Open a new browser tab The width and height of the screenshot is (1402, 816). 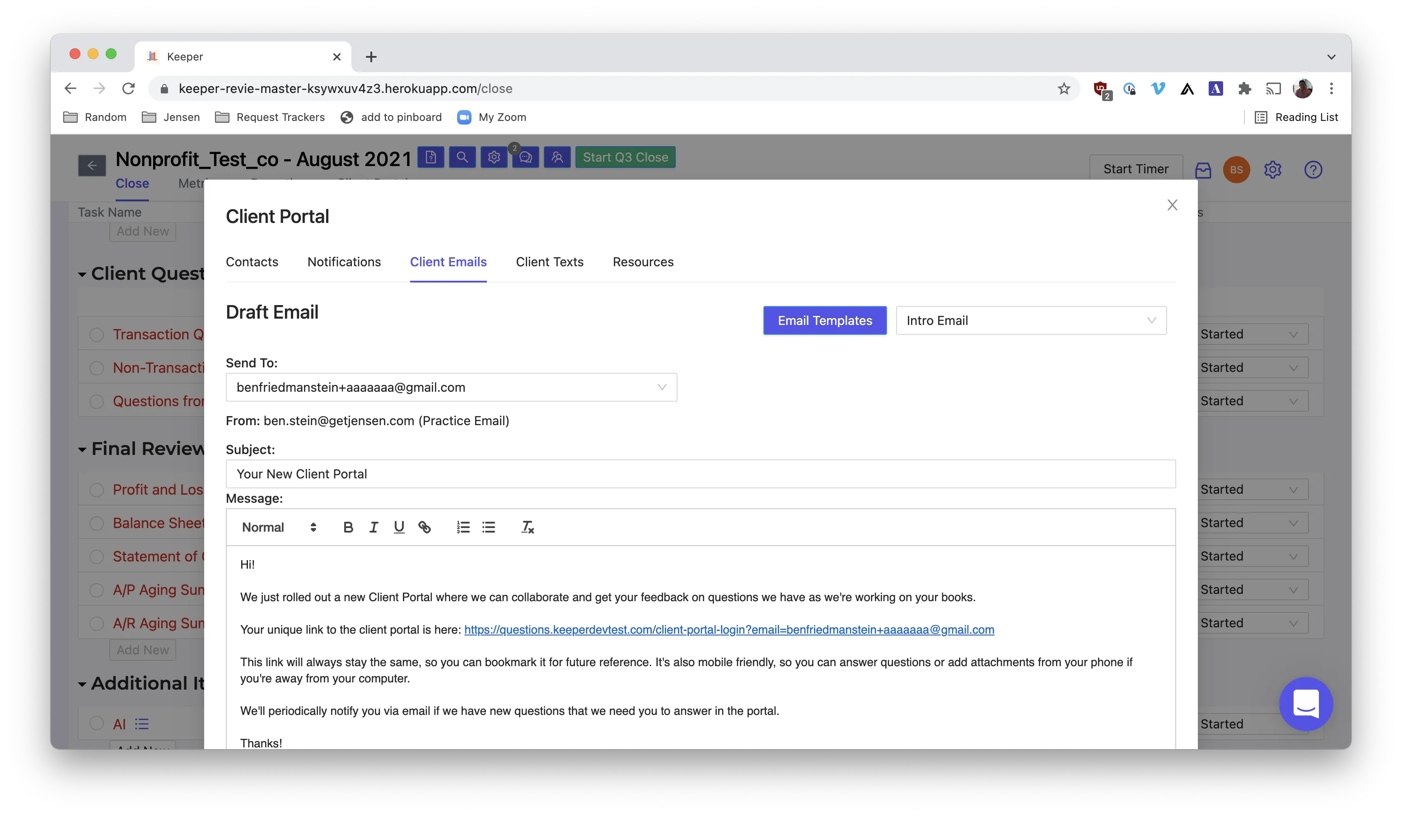[371, 57]
